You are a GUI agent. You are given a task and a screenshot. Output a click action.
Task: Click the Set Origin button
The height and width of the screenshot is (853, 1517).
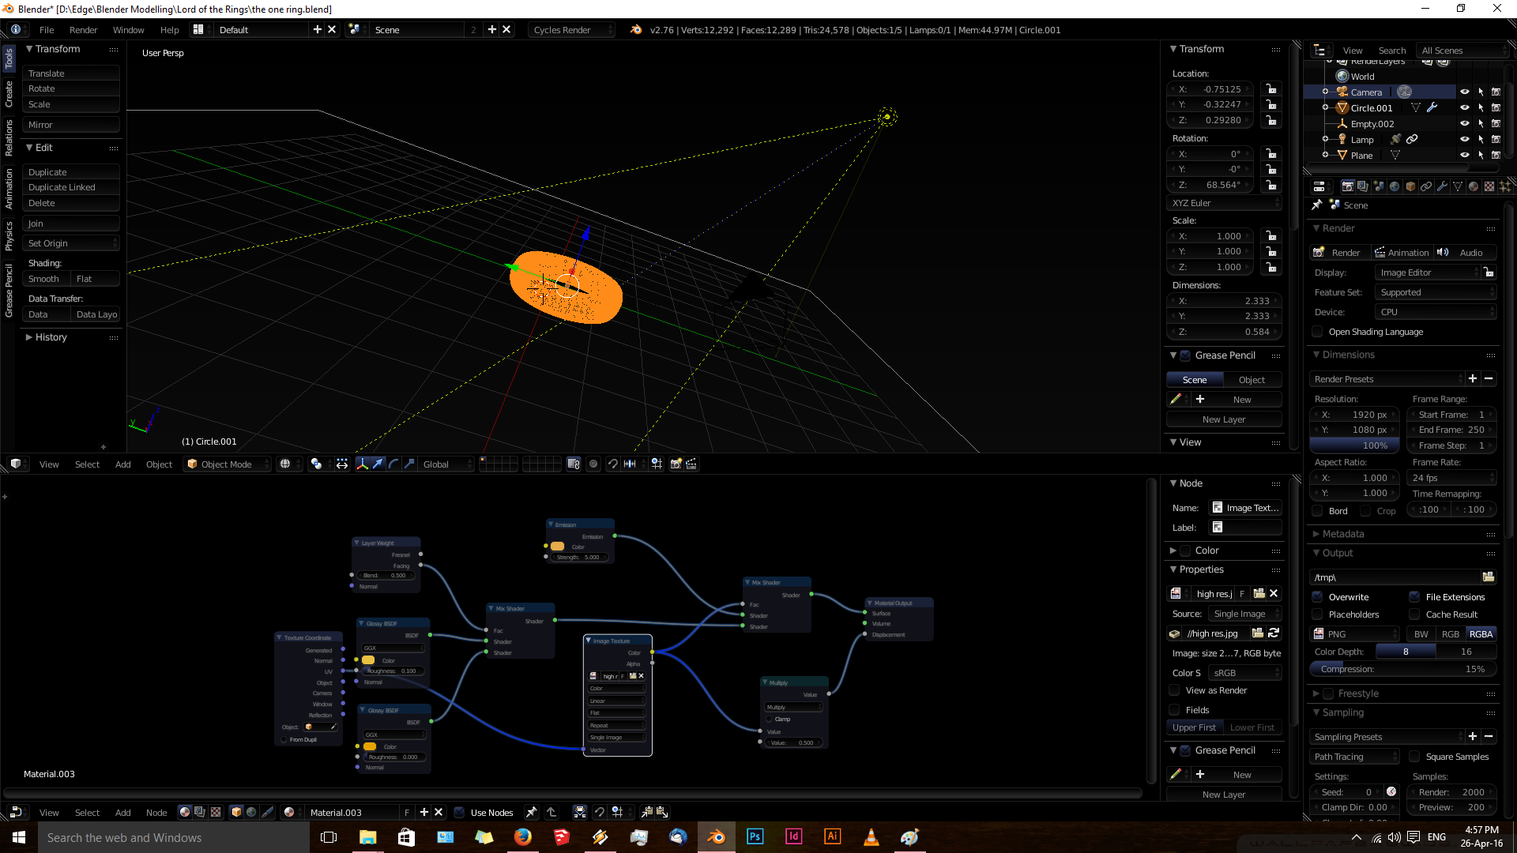click(70, 243)
